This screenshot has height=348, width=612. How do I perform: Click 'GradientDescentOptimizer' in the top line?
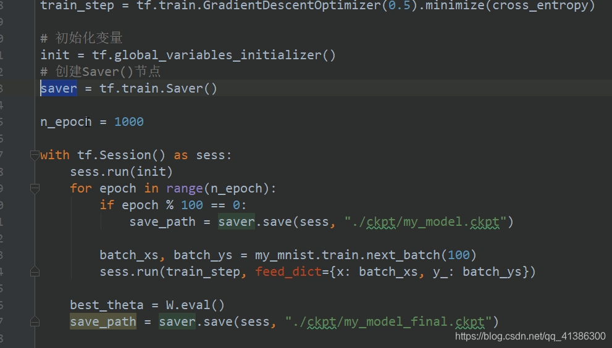[x=291, y=6]
